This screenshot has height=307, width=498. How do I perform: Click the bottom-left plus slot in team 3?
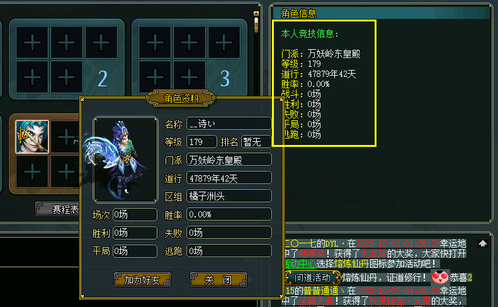[155, 77]
